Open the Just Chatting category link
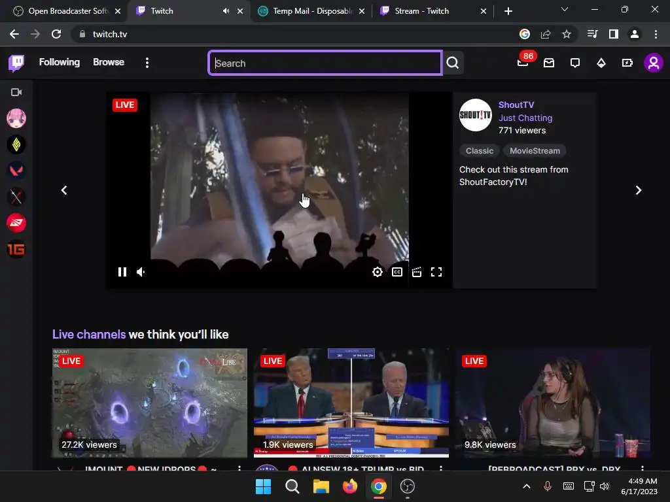Screen dimensions: 670x502 (x=525, y=118)
